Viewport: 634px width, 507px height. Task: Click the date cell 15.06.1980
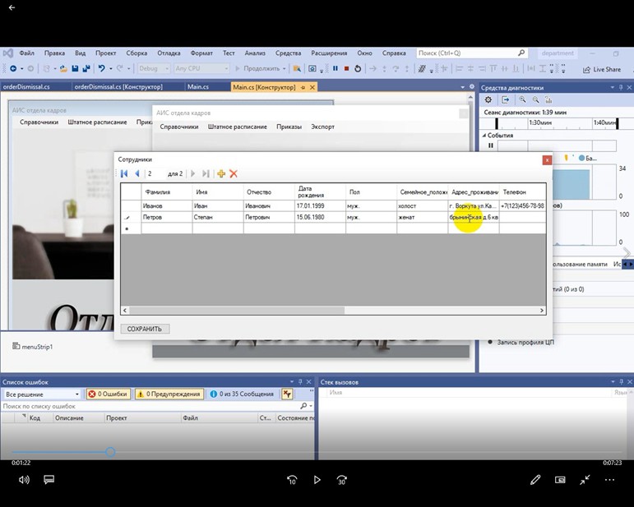coord(320,217)
